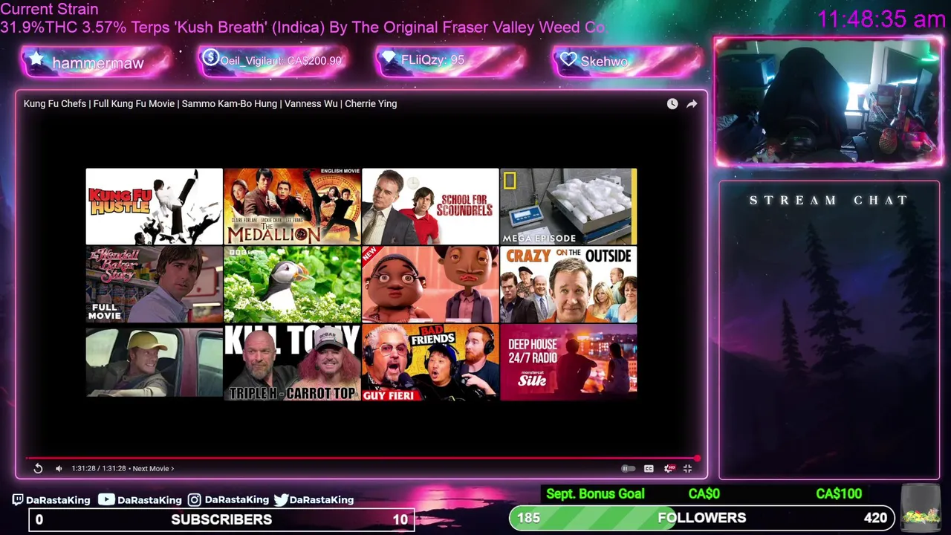Click the YouTube DaRastaKing icon

point(106,499)
